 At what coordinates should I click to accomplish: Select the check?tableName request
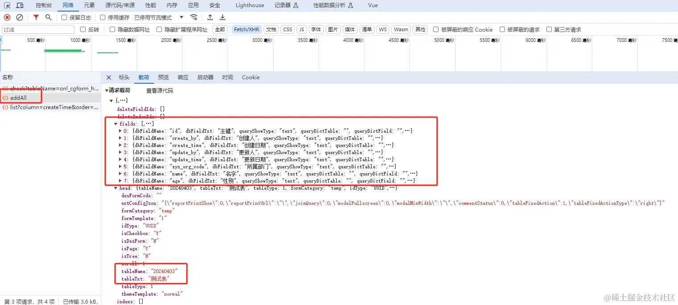[x=50, y=88]
